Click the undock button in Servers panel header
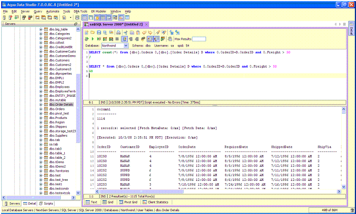This screenshot has width=356, height=214. tap(76, 24)
